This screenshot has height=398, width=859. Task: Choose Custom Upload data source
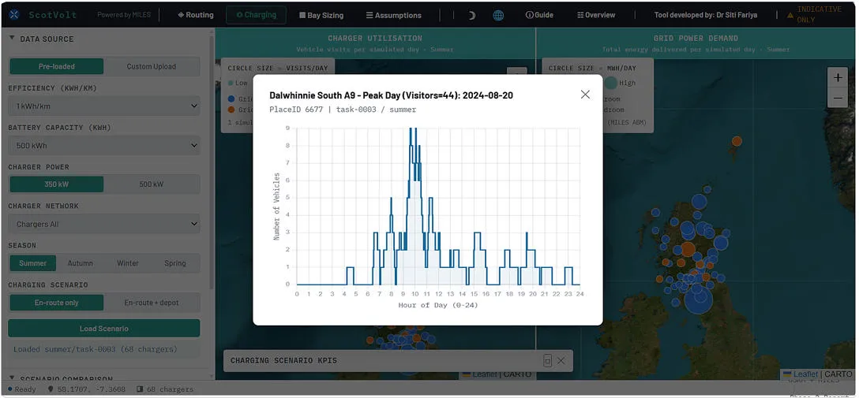(x=152, y=67)
